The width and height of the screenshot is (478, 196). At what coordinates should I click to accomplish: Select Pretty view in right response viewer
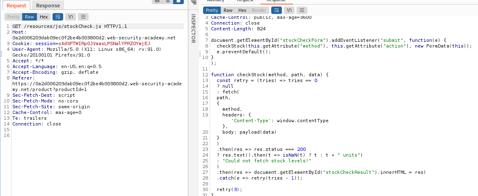click(x=212, y=10)
